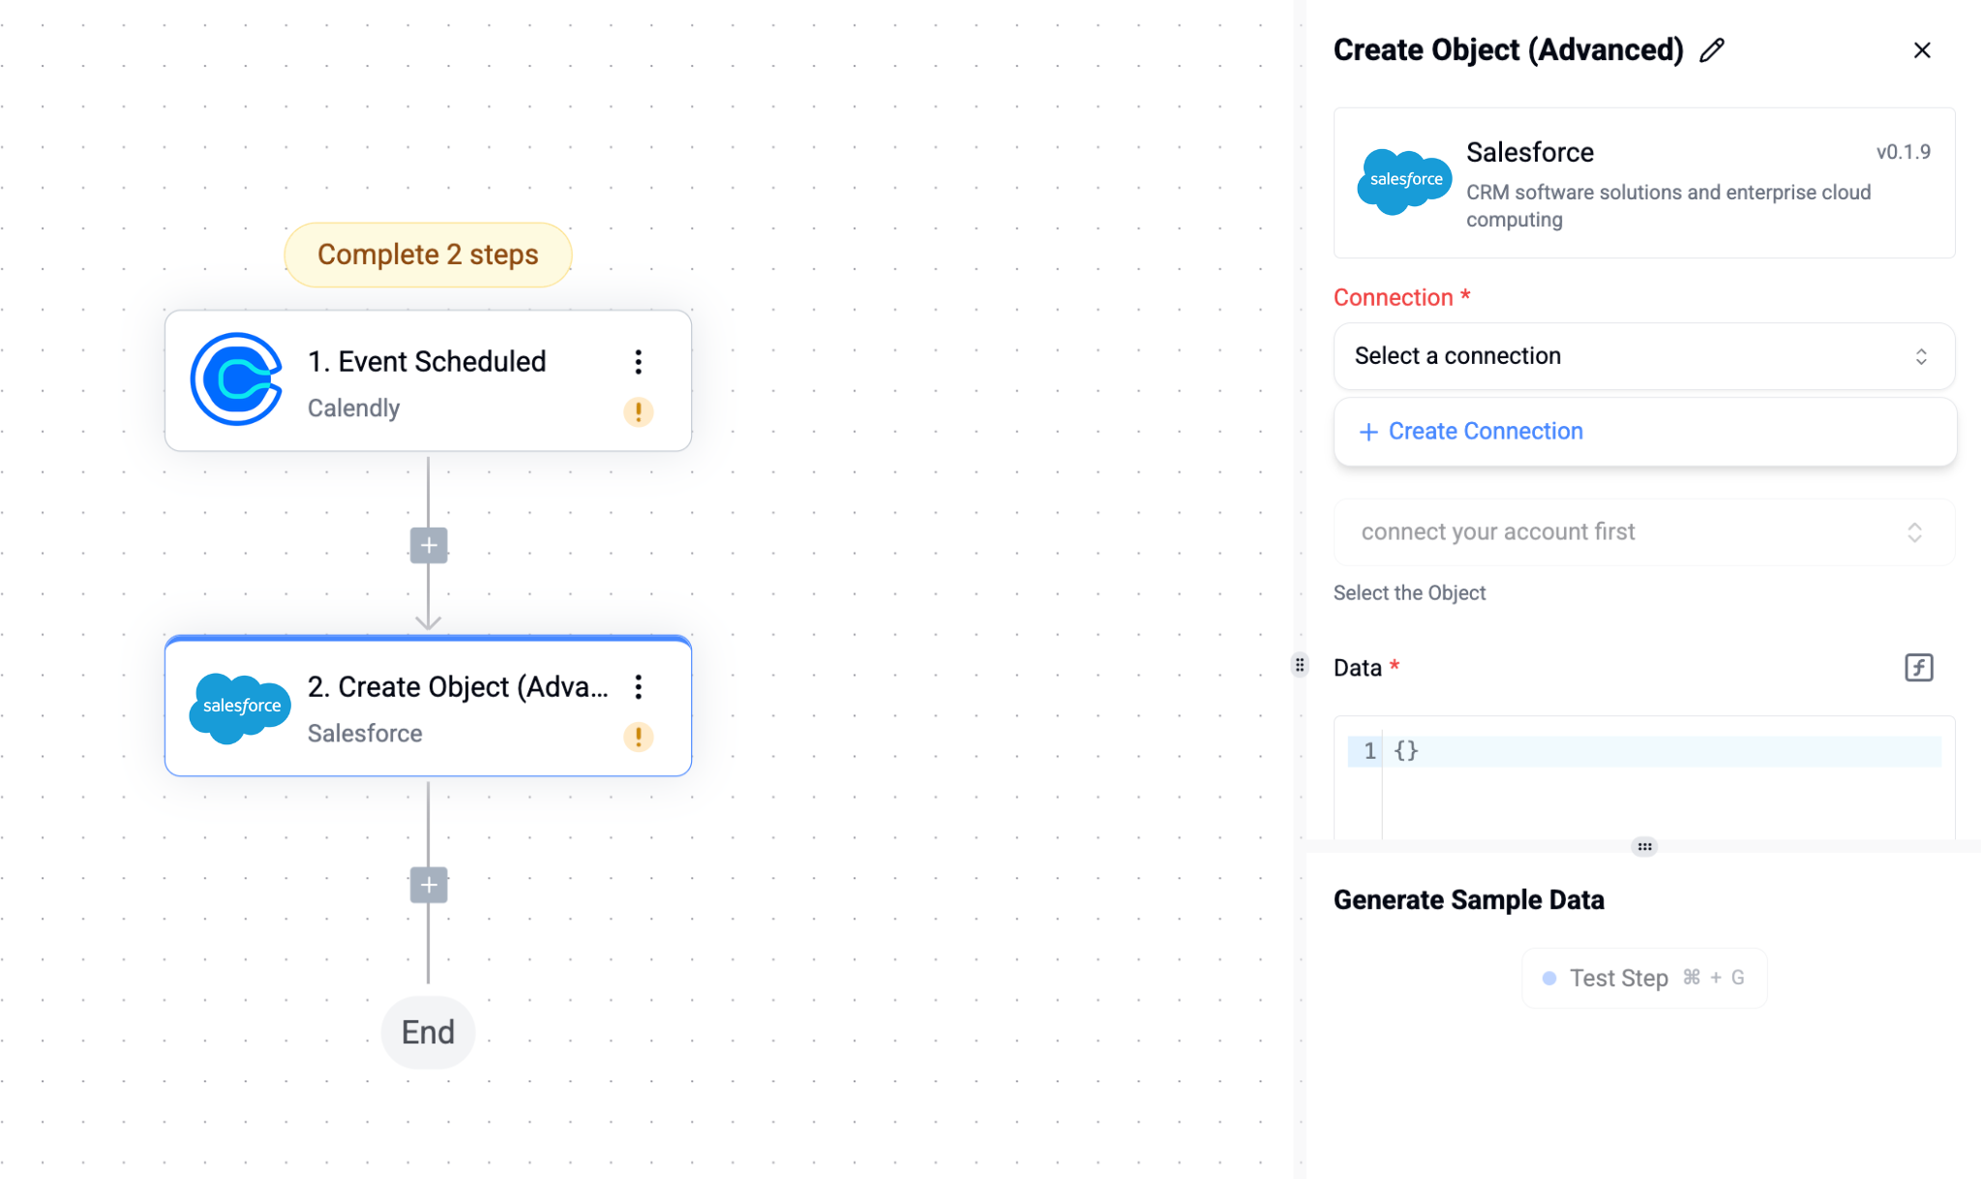
Task: Click the plus icon below Create Object step
Action: (x=428, y=885)
